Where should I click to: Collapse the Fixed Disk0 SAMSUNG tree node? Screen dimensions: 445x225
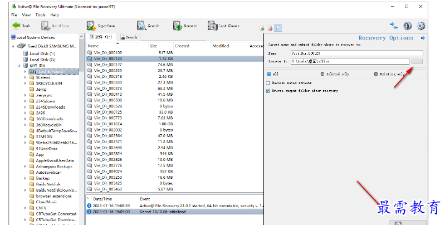coord(13,46)
